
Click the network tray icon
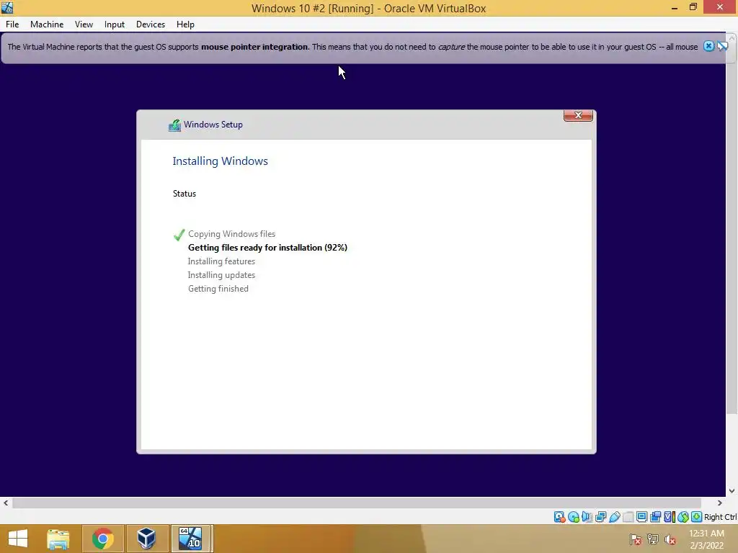(653, 539)
